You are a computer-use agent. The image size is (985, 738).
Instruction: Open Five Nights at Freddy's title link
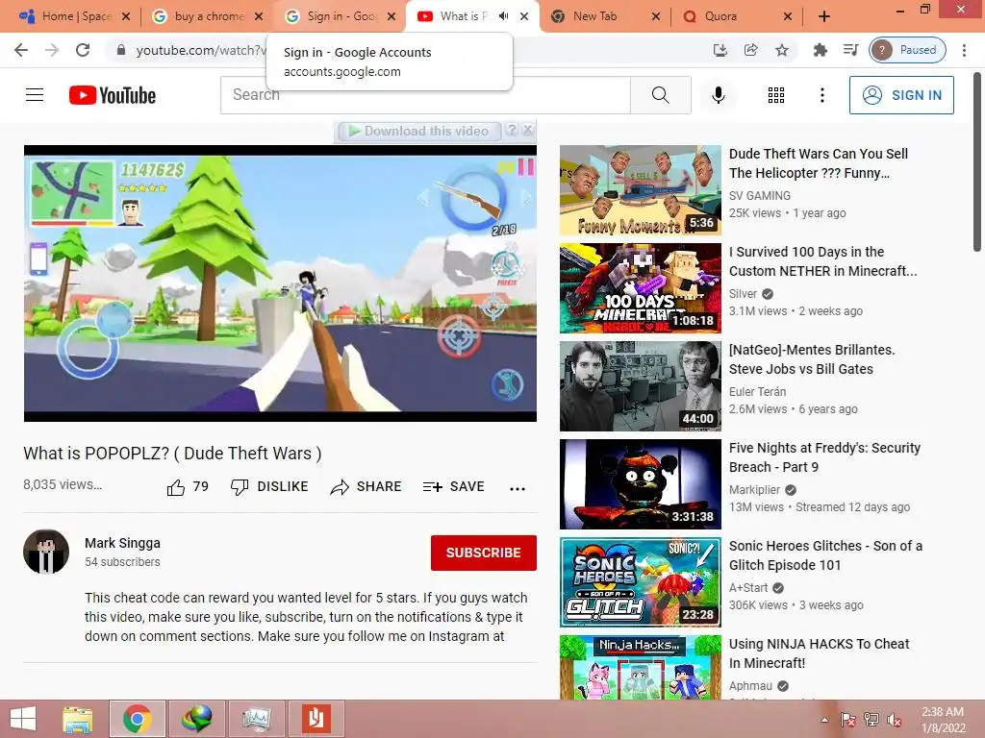click(x=824, y=457)
